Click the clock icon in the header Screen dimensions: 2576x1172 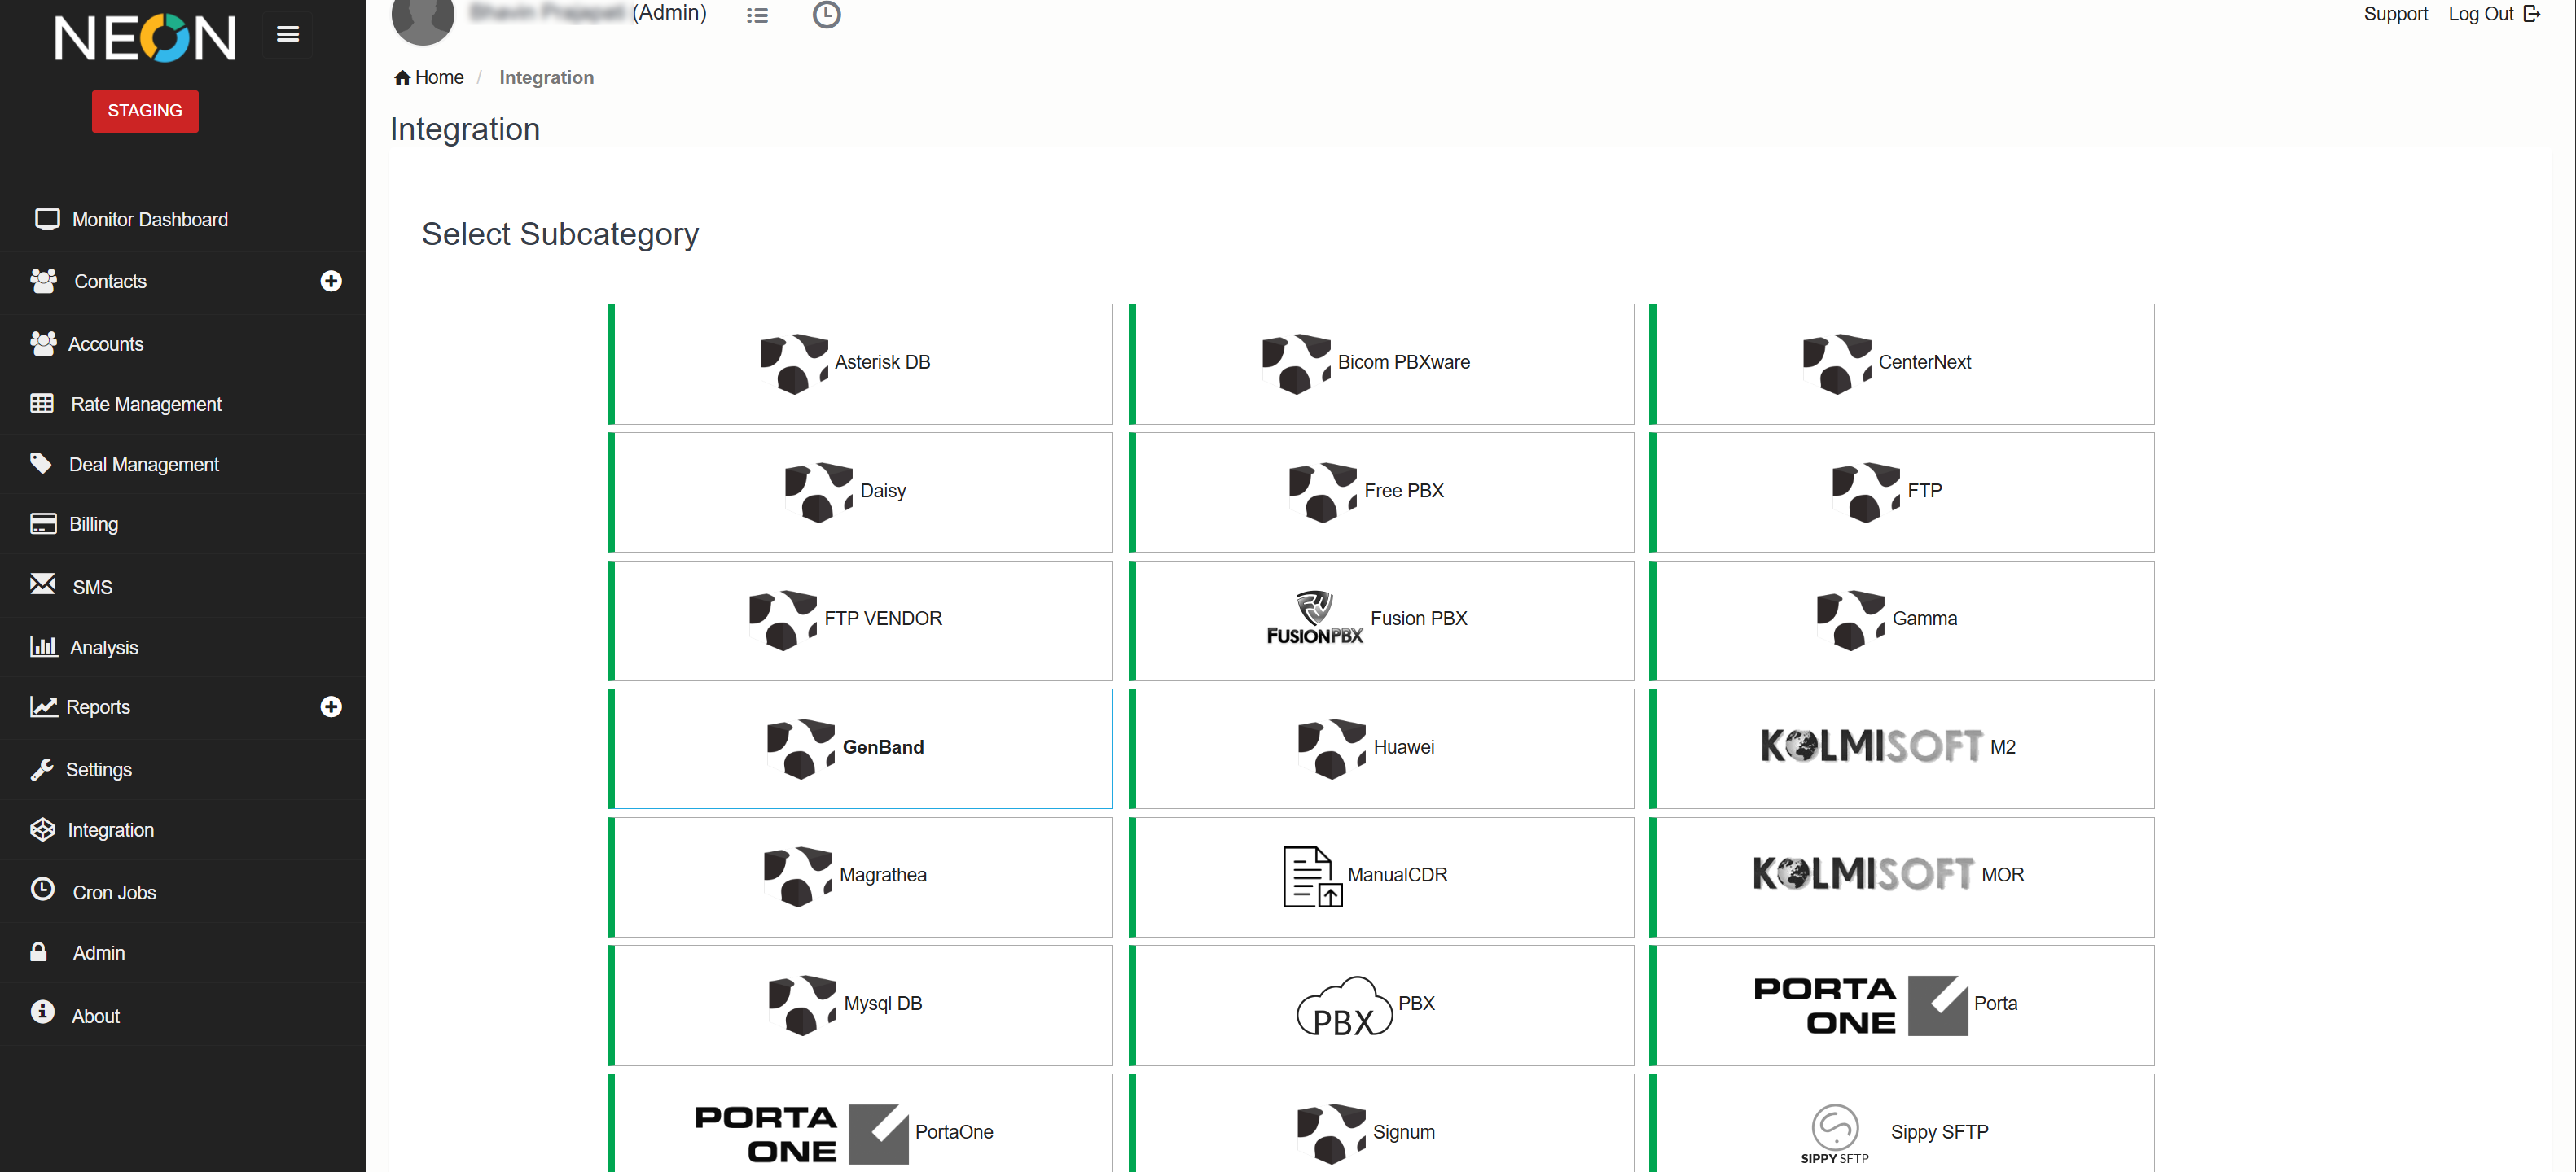pyautogui.click(x=826, y=15)
